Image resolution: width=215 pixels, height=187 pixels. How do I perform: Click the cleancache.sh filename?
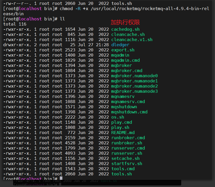[x=128, y=35]
